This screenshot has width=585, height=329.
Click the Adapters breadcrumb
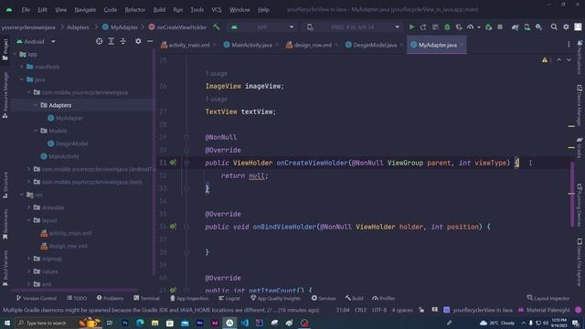(x=78, y=27)
